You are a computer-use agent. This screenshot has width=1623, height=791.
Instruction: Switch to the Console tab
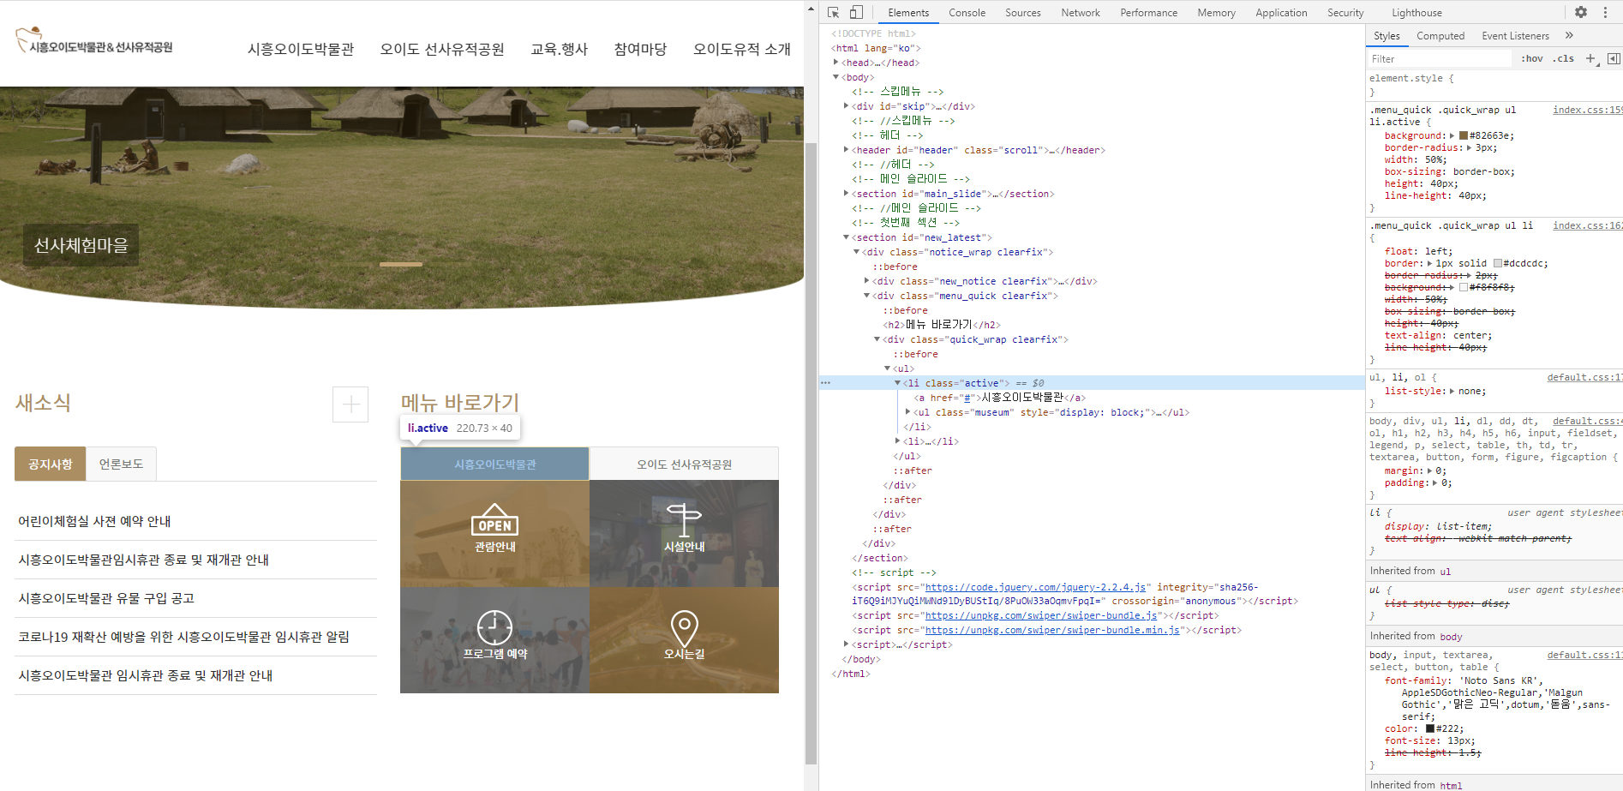tap(967, 13)
